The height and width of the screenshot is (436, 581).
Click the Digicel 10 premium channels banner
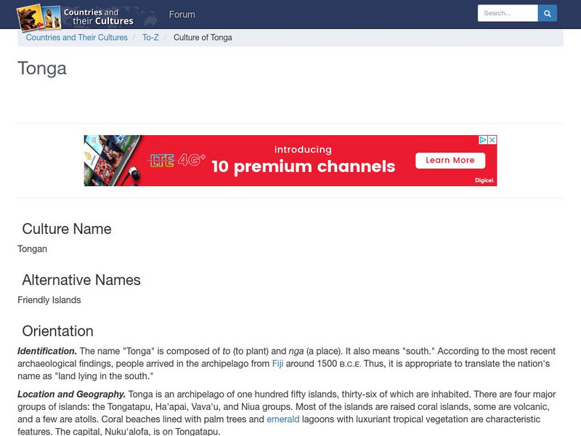(290, 161)
